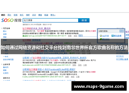The height and width of the screenshot is (93, 129).
Task: Open the 问问 tab
Action: tap(34, 15)
